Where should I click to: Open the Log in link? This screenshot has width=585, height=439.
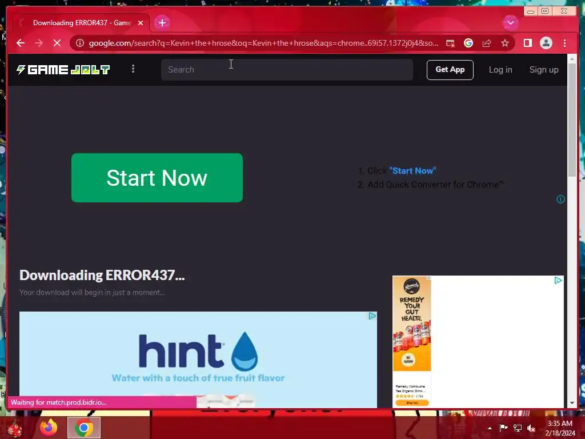500,70
